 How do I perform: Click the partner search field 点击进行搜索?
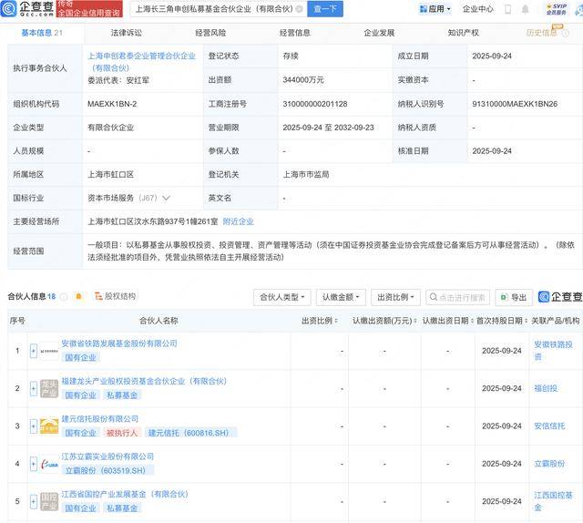pos(457,297)
